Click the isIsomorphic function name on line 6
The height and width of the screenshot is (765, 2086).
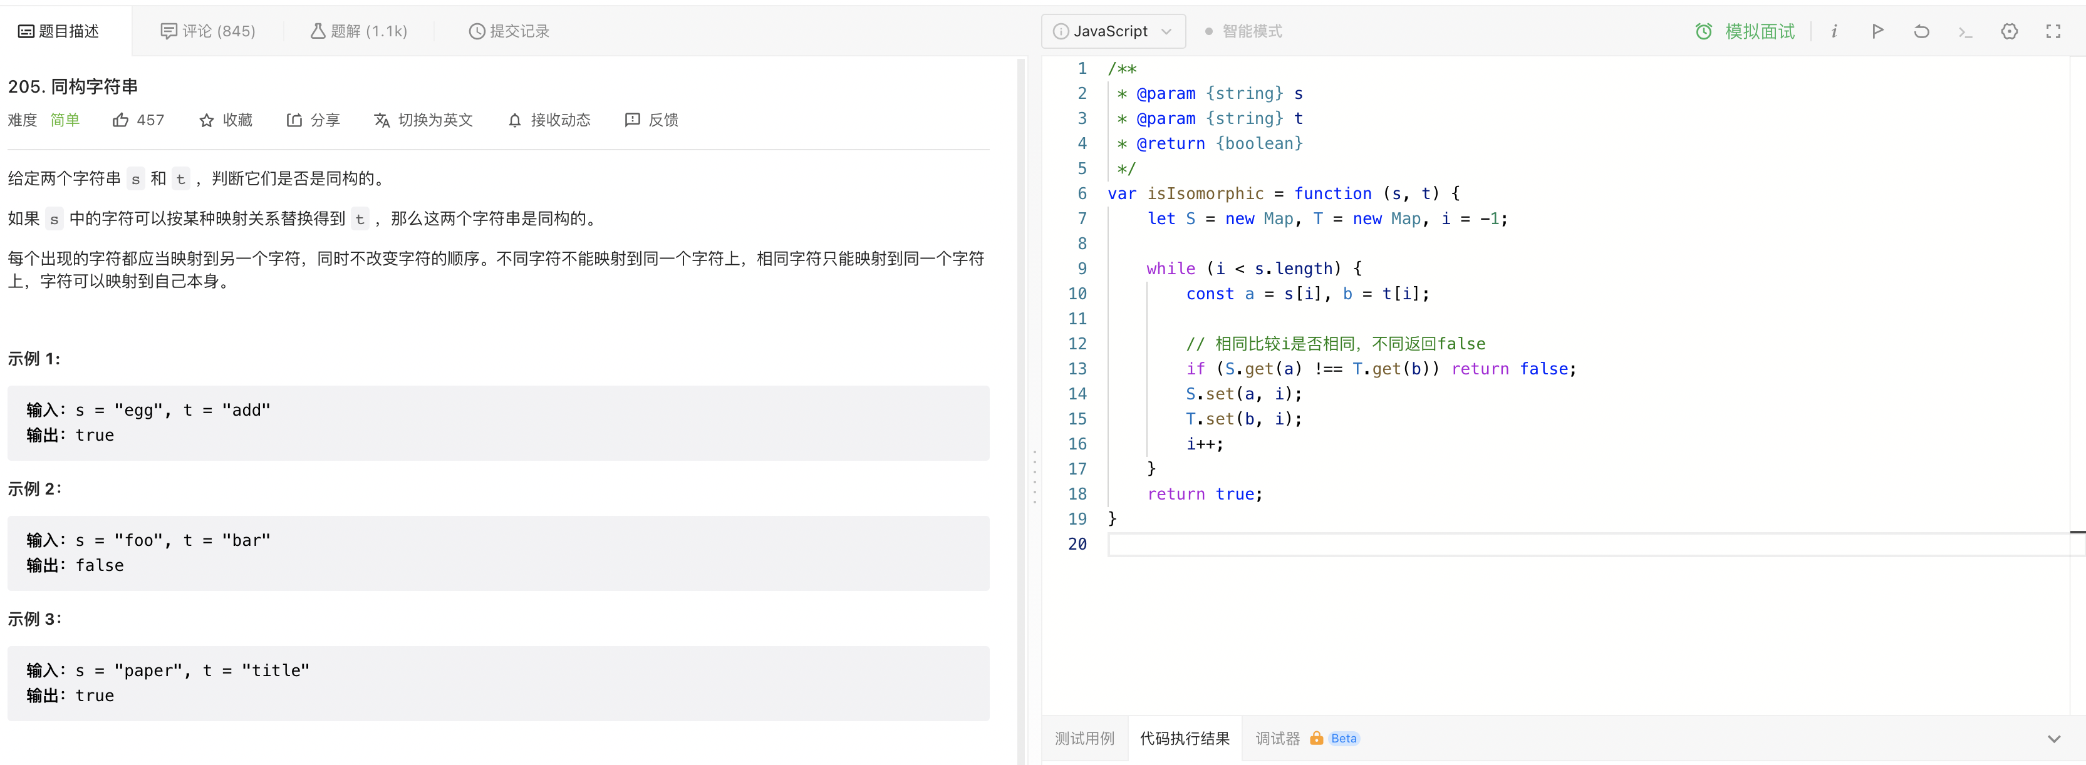[x=1205, y=193]
